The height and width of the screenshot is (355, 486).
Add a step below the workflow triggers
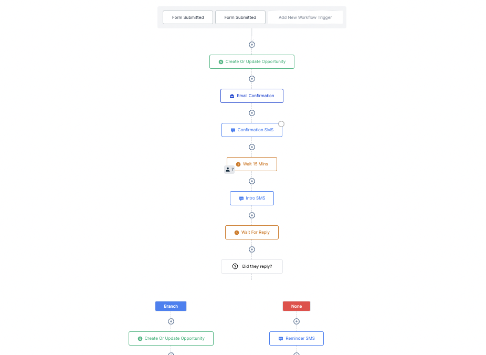point(252,45)
